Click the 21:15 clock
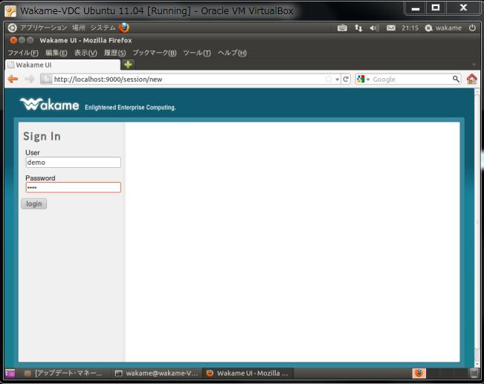This screenshot has width=484, height=384. click(410, 28)
